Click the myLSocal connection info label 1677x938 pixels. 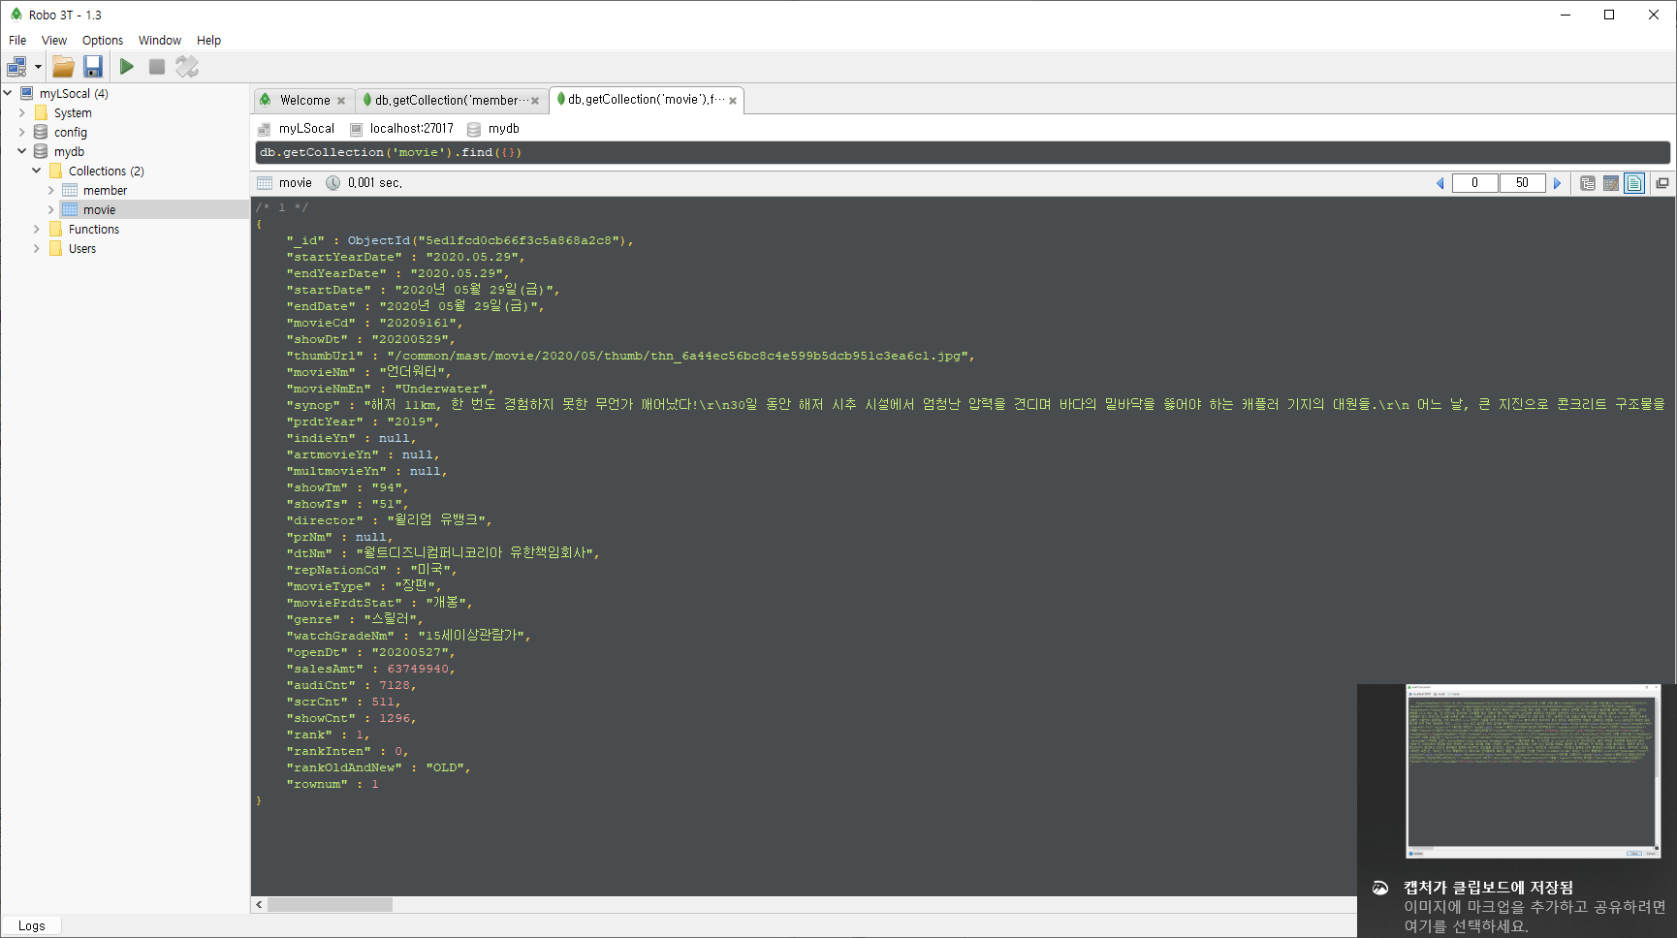point(306,129)
